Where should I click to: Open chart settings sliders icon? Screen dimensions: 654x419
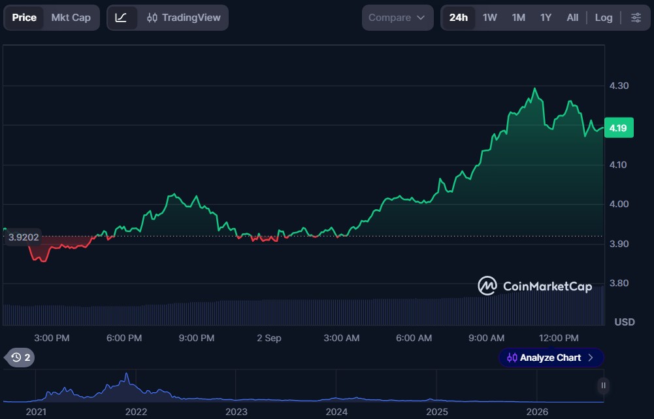pyautogui.click(x=636, y=18)
